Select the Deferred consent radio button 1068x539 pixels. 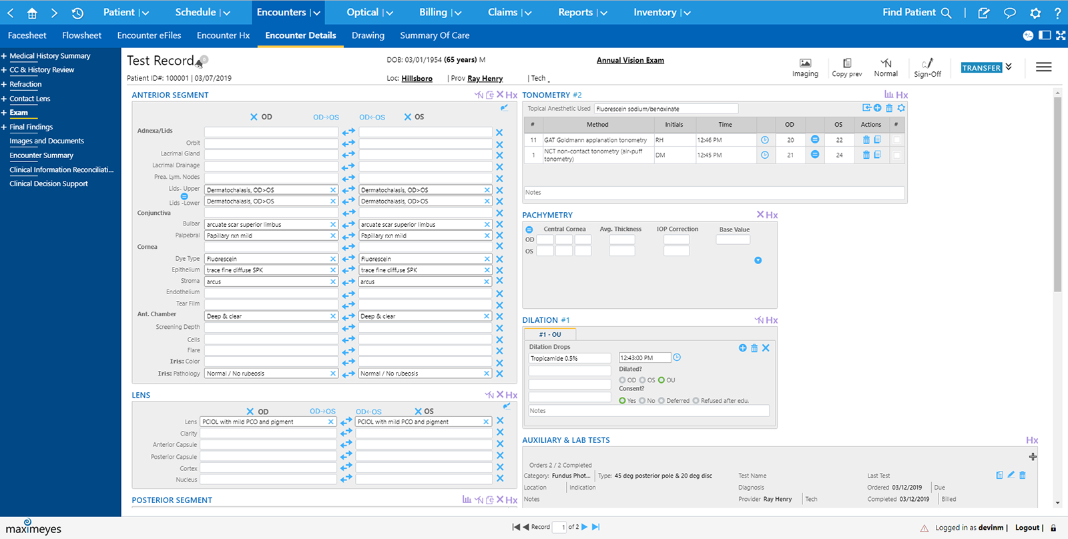coord(661,401)
